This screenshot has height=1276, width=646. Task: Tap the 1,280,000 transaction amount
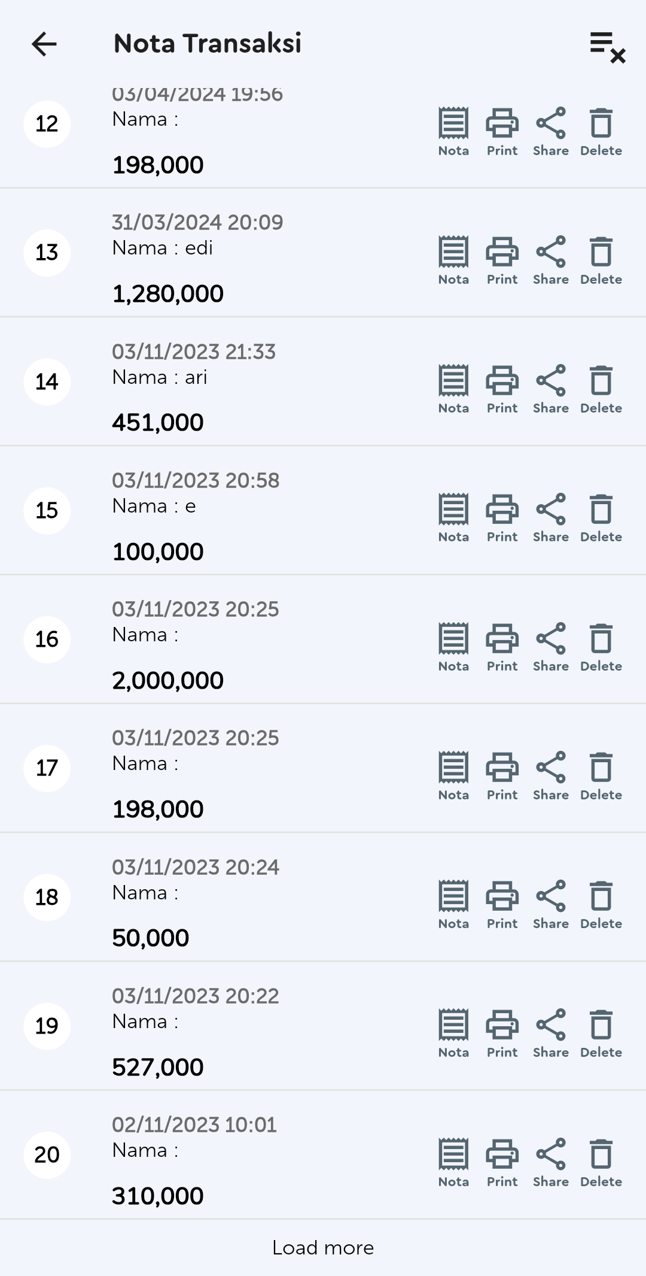click(168, 294)
